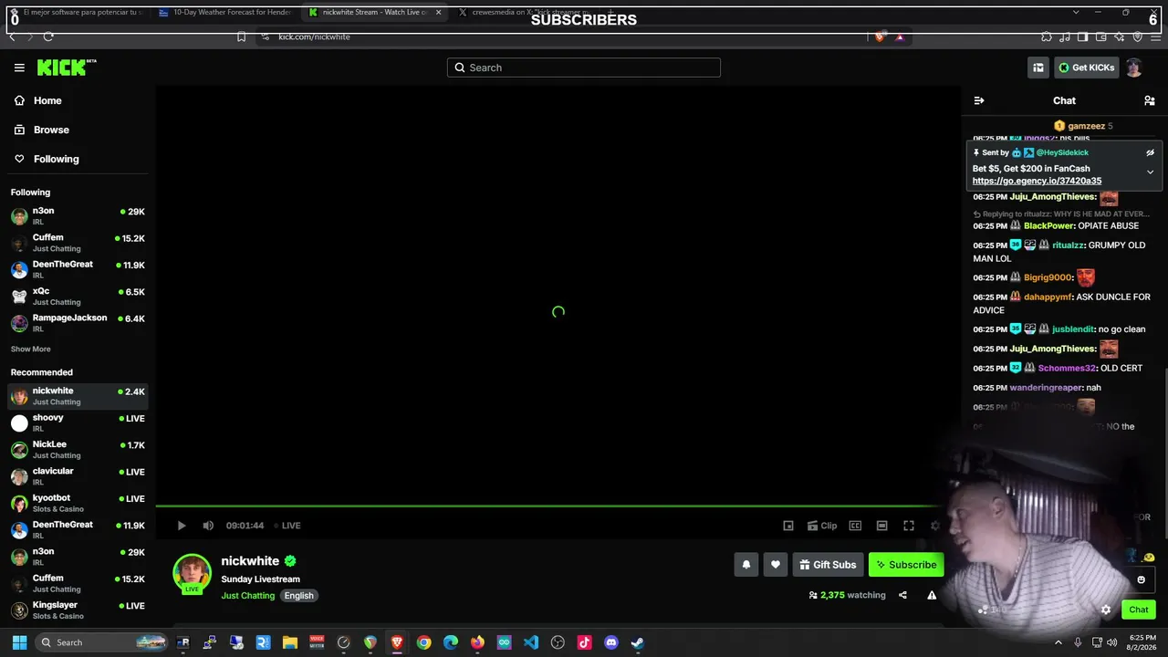Mute the stream volume
Image resolution: width=1168 pixels, height=657 pixels.
[x=208, y=526]
